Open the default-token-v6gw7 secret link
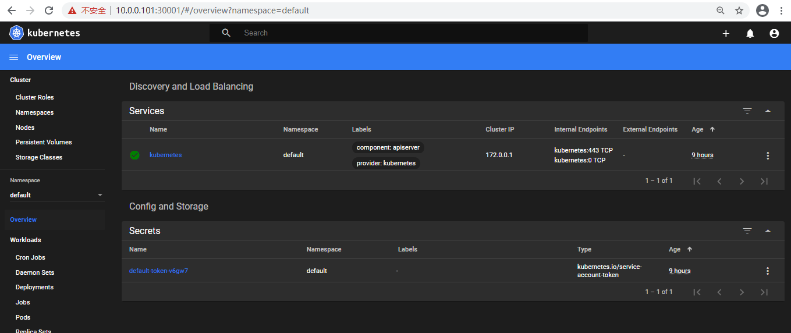This screenshot has height=333, width=791. pos(158,271)
